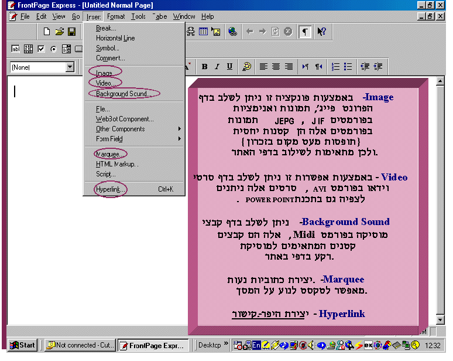Toggle Italic formatting
This screenshot has width=453, height=361.
[x=217, y=67]
